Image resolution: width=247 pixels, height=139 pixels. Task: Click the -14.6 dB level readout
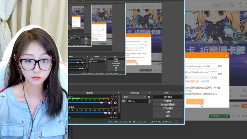coord(113,117)
